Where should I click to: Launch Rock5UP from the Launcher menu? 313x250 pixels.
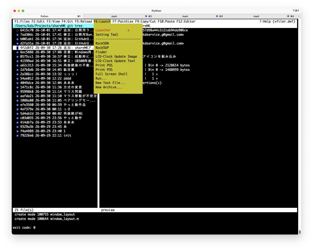[102, 48]
